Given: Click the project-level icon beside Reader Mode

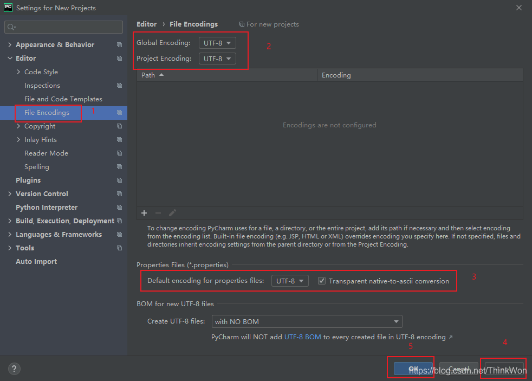Looking at the screenshot, I should pyautogui.click(x=119, y=153).
